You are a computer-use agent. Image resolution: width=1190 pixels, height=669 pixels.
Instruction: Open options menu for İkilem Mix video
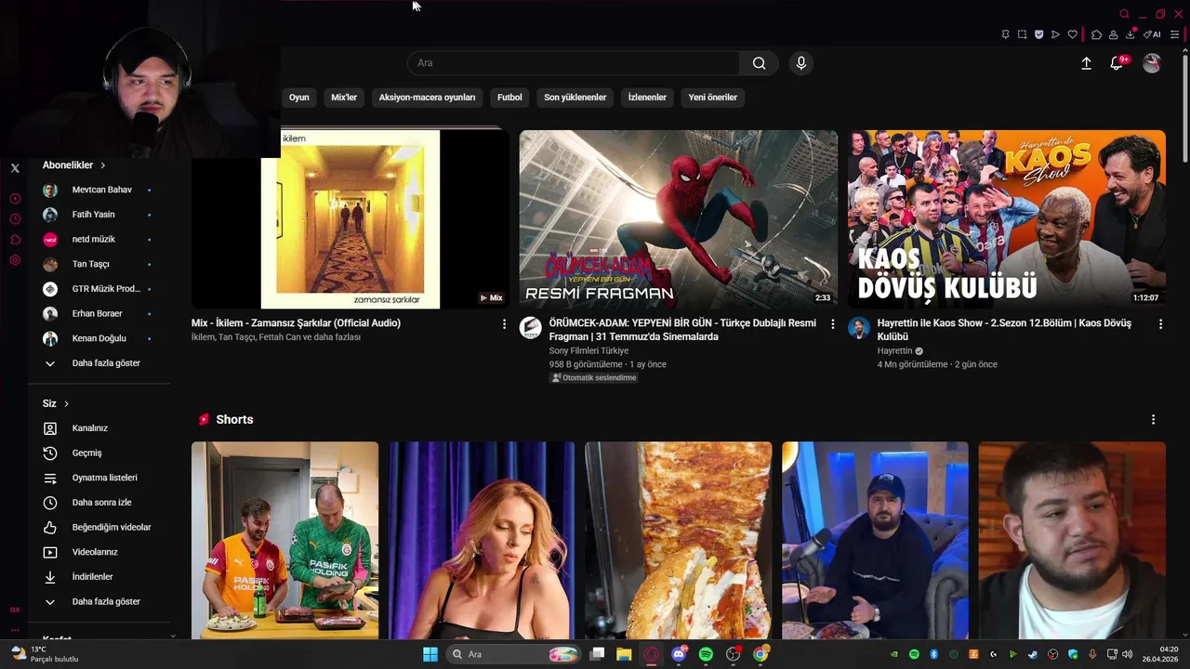point(504,324)
